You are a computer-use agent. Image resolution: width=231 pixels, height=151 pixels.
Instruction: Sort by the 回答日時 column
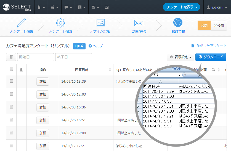[110, 70]
